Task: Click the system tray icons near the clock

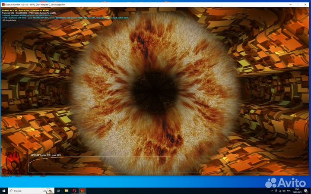Action: click(276, 190)
